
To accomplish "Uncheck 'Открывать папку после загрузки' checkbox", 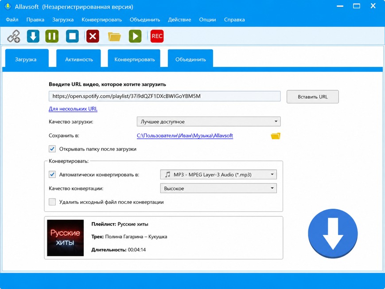I will point(52,149).
